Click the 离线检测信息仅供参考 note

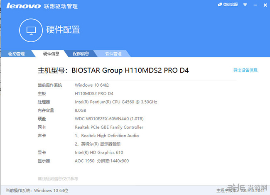pos(58,179)
